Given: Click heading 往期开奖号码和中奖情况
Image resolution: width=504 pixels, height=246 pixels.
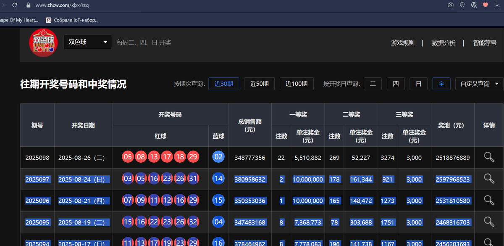Looking at the screenshot, I should (73, 84).
